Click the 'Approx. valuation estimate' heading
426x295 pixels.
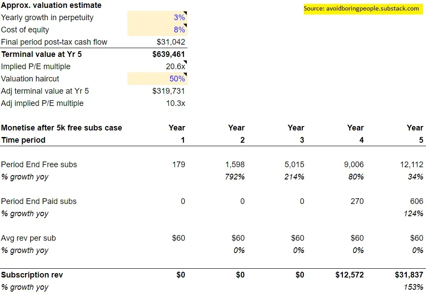(x=51, y=5)
